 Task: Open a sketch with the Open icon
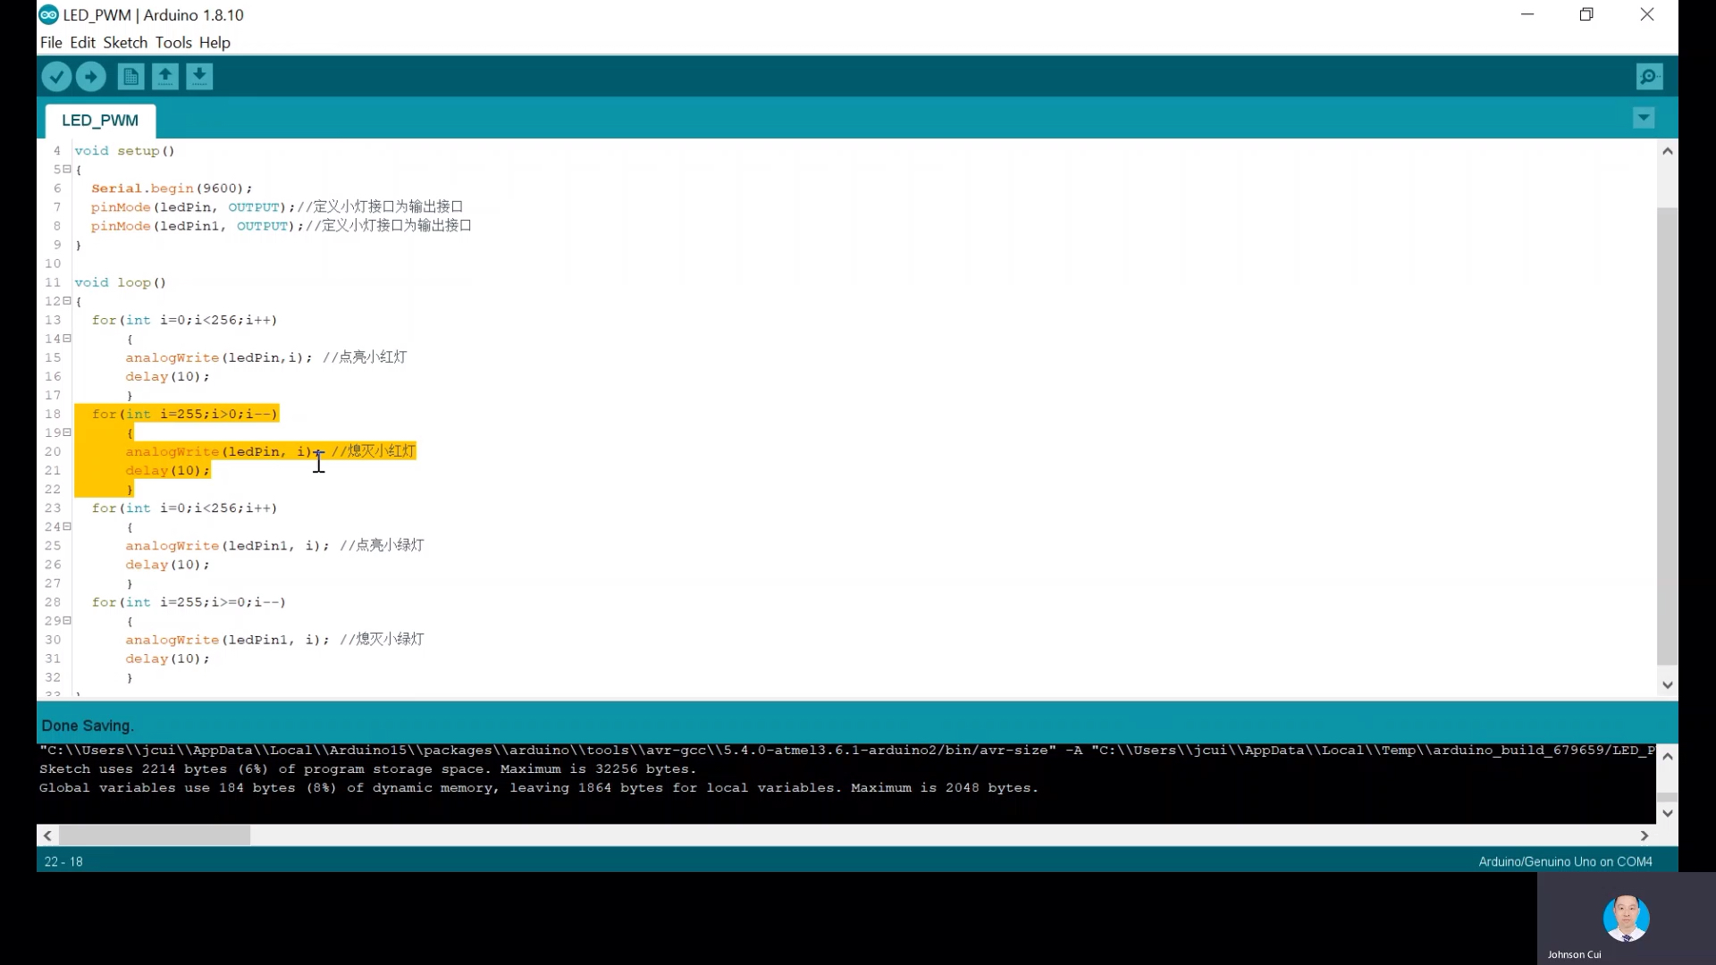coord(165,77)
